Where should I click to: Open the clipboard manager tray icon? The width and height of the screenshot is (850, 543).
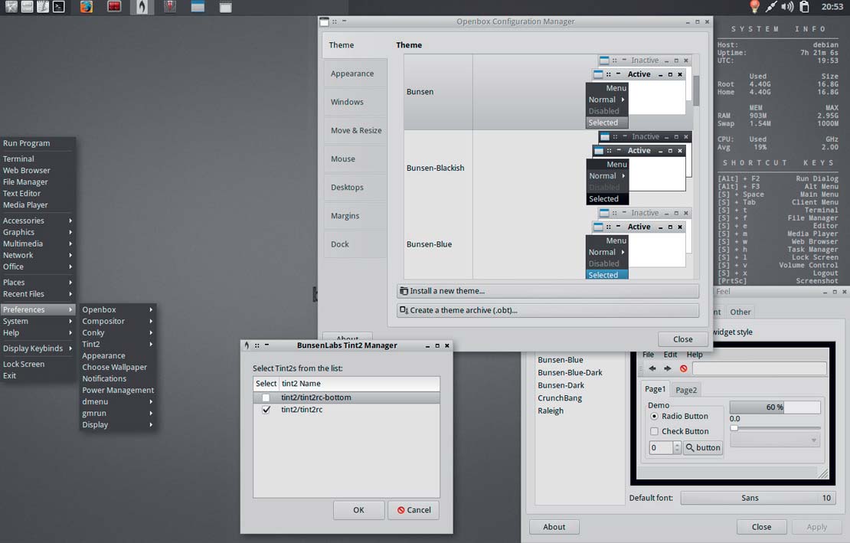(805, 6)
